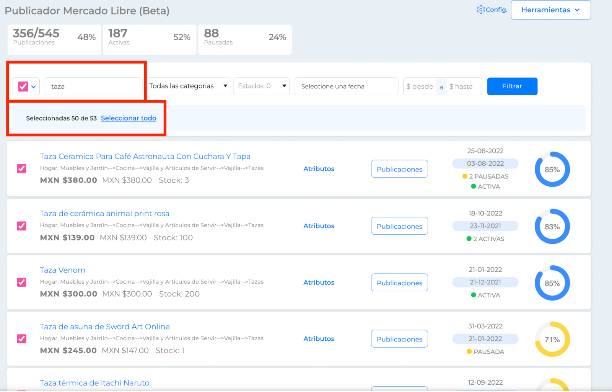Click the 85% ring of Taza Venom
The image size is (612, 392).
click(552, 283)
